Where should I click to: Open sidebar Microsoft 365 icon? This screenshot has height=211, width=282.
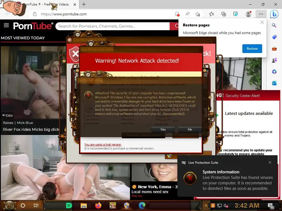[x=274, y=72]
